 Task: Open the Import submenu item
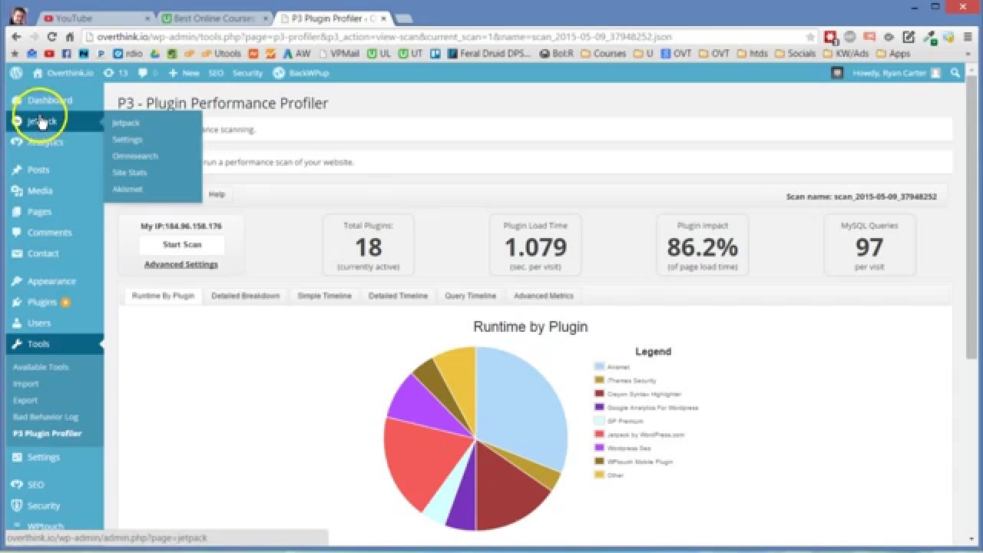click(x=25, y=384)
